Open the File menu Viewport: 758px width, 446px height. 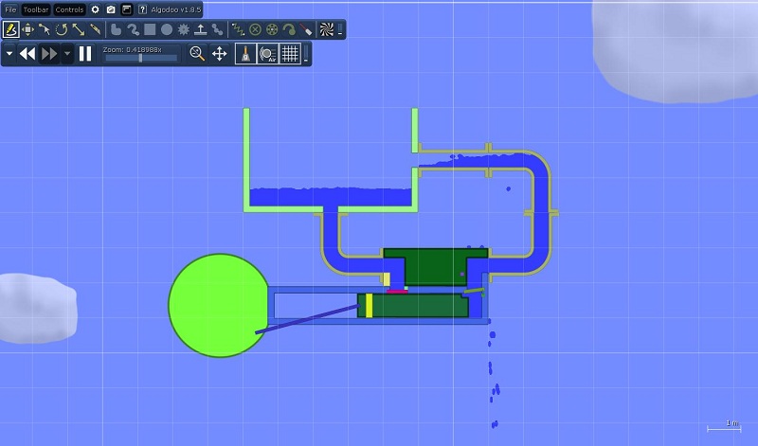click(x=10, y=9)
